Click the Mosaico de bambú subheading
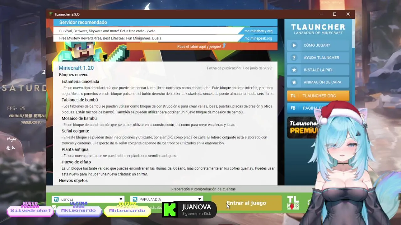This screenshot has height=225, width=401. click(x=79, y=118)
